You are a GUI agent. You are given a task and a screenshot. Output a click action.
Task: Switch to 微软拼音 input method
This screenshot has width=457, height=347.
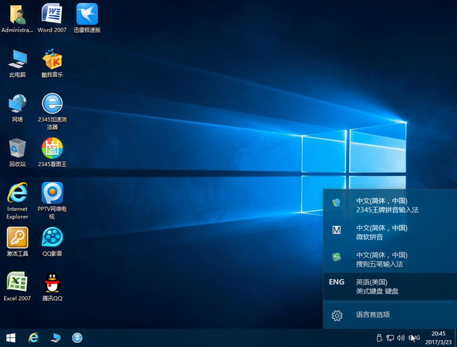point(390,232)
